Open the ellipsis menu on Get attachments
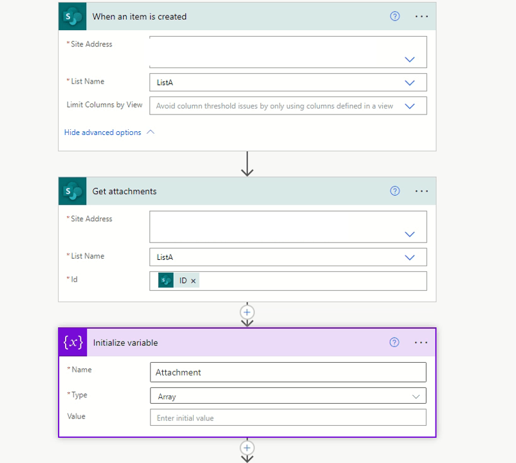Image resolution: width=516 pixels, height=463 pixels. click(422, 191)
